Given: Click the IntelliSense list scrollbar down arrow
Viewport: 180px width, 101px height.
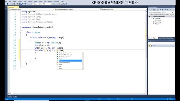Looking at the screenshot, I should 83,68.
